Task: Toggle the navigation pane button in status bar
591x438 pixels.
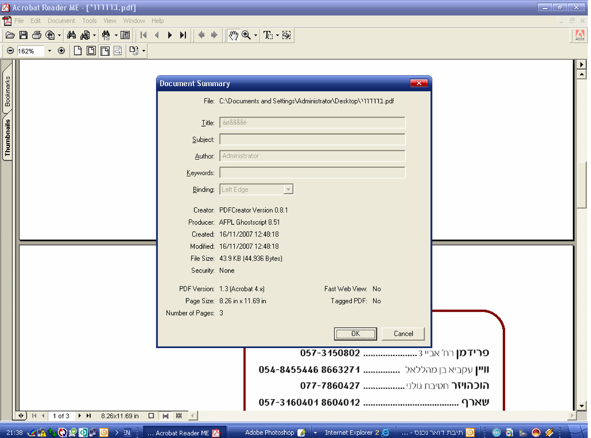Action: [21, 416]
